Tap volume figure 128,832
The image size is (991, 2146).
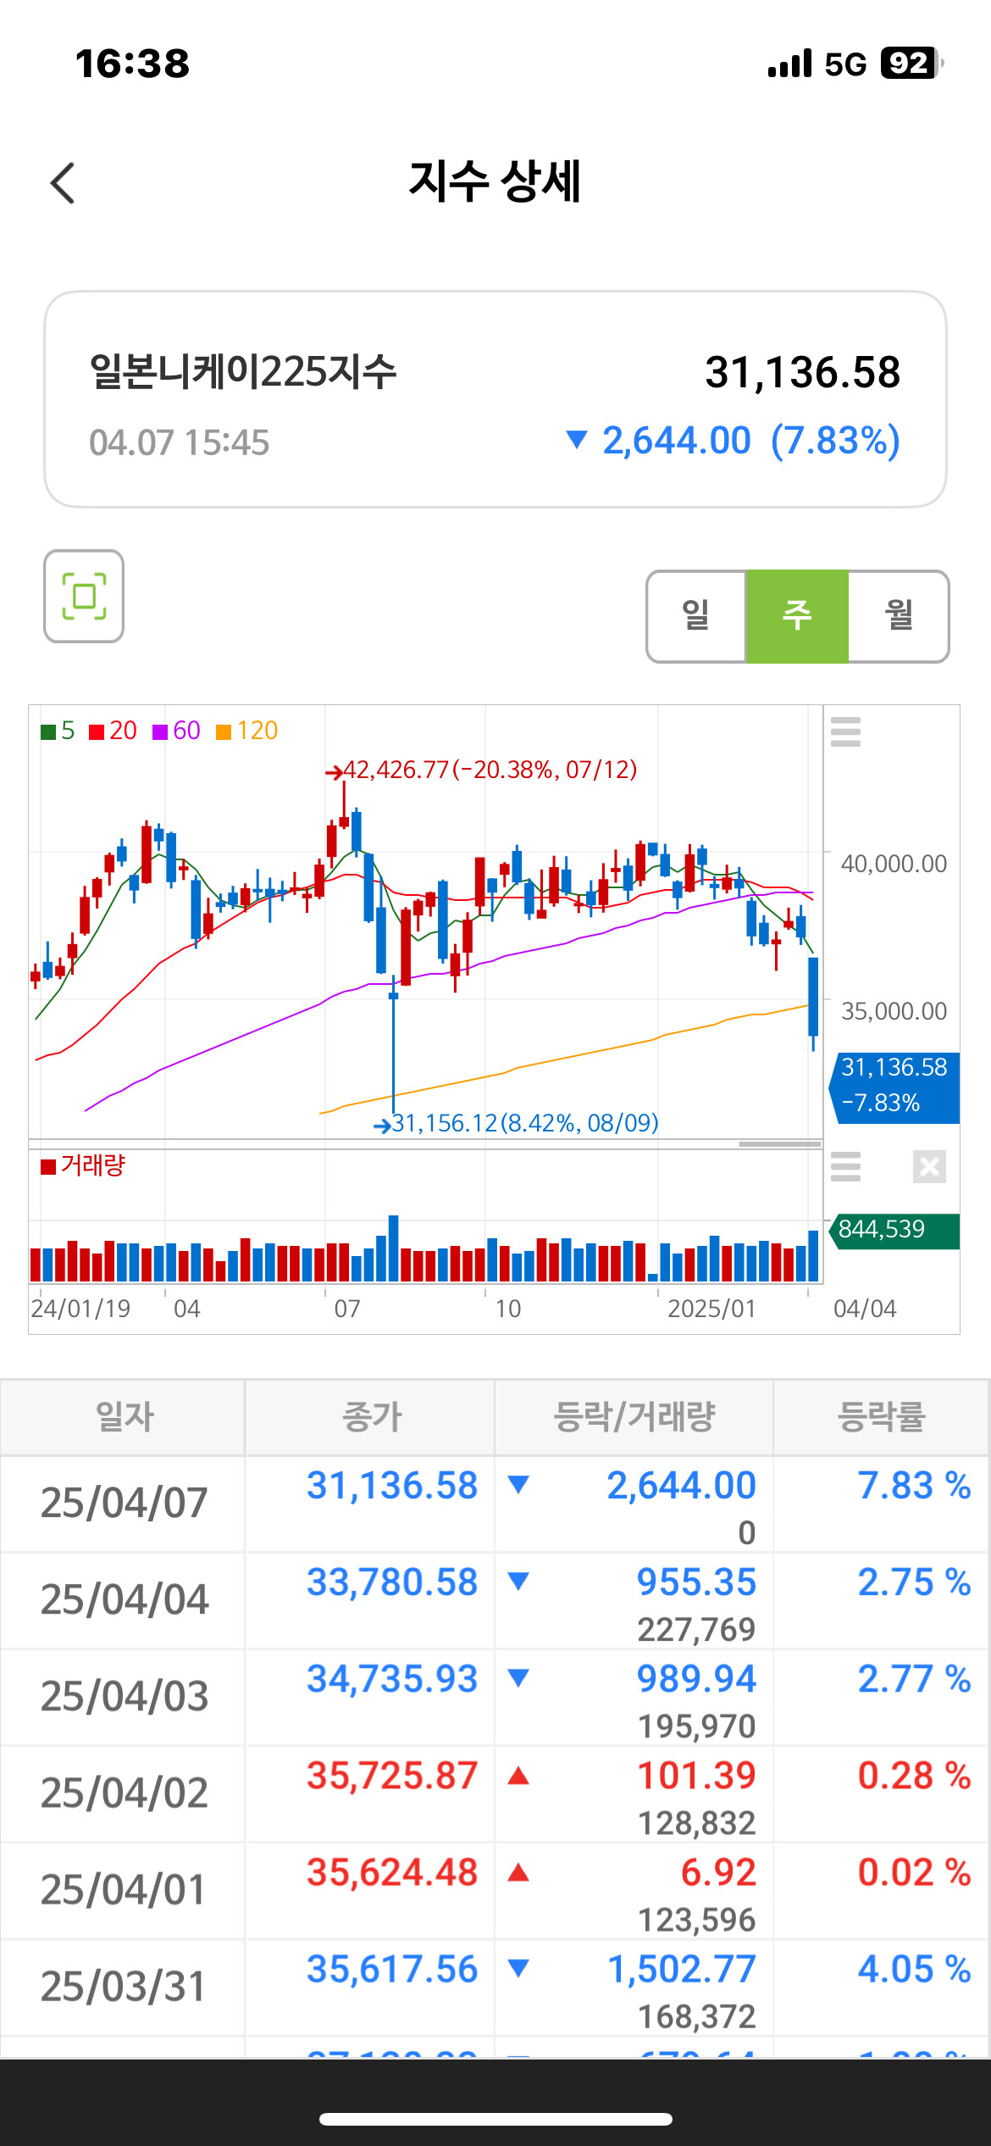pos(696,1823)
